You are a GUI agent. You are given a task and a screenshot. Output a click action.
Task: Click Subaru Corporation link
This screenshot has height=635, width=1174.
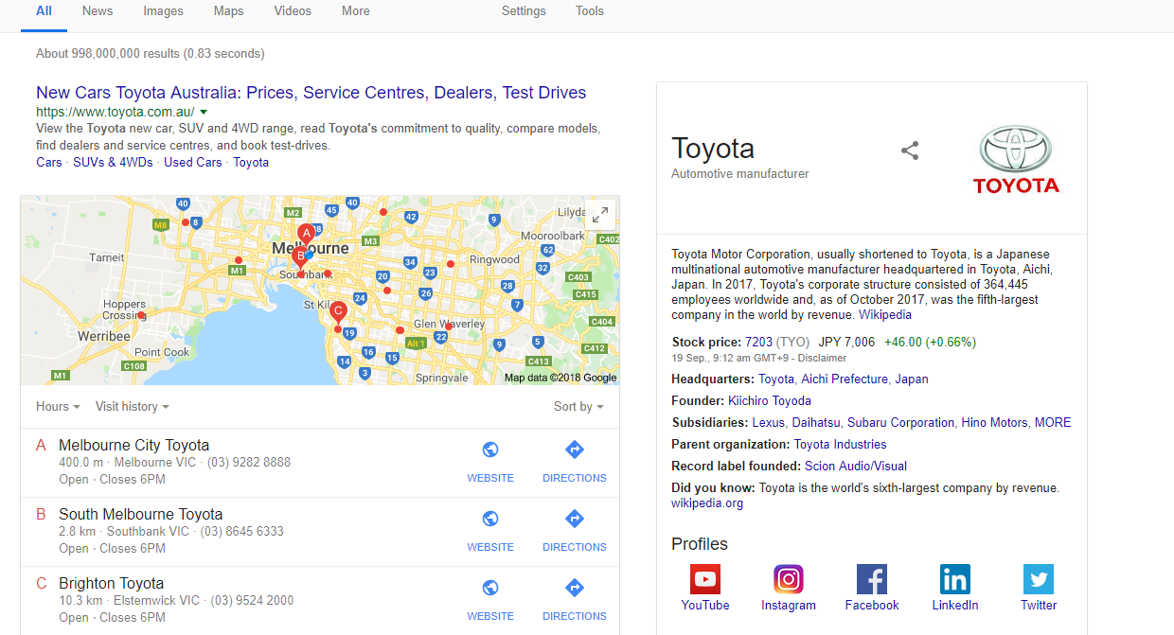tap(900, 422)
